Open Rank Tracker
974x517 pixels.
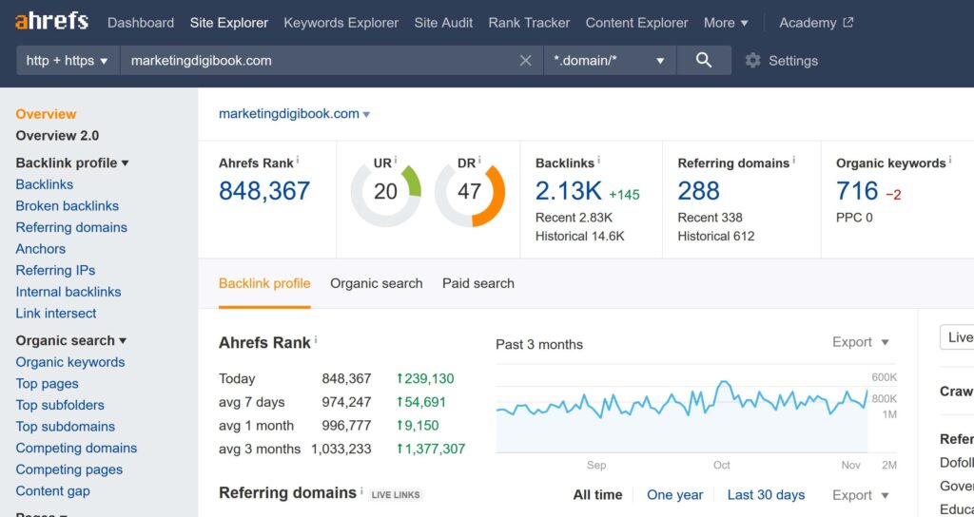(x=529, y=23)
